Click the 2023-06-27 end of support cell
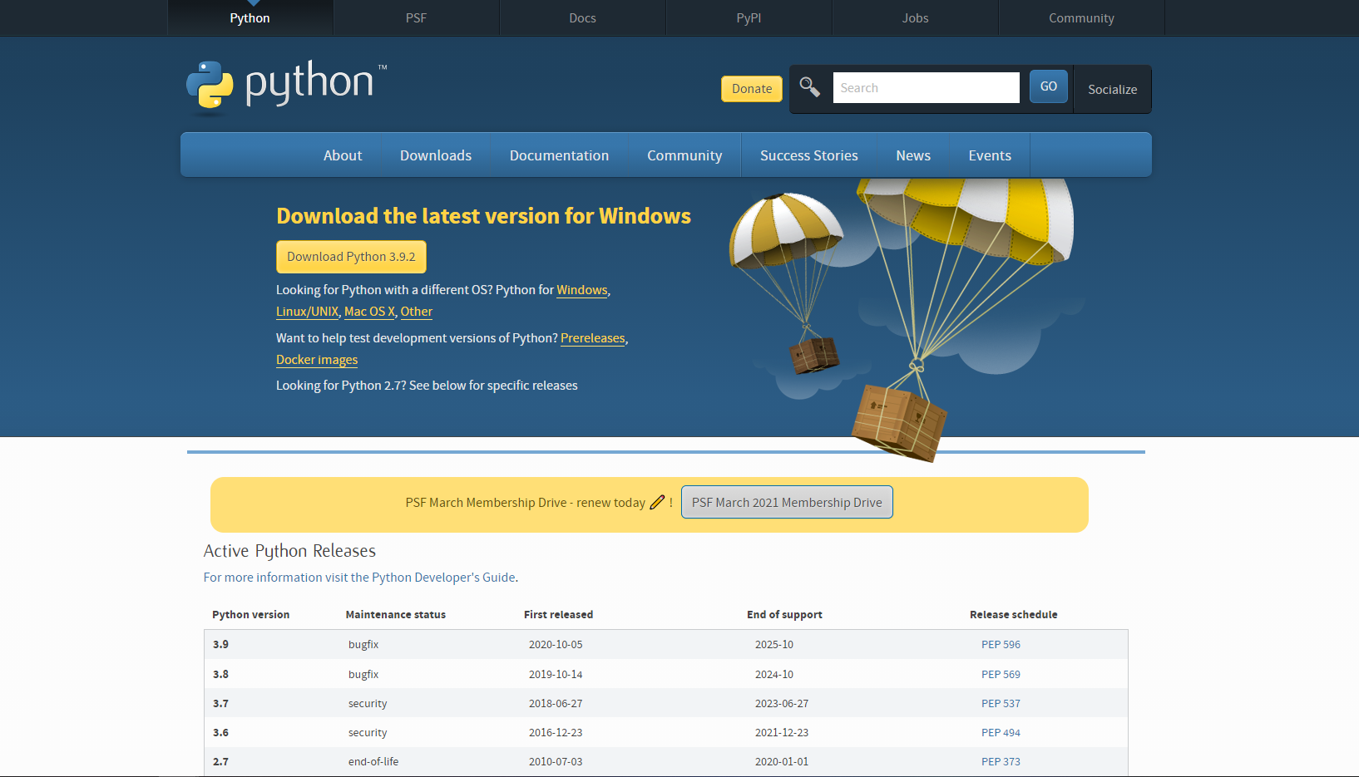 782,704
